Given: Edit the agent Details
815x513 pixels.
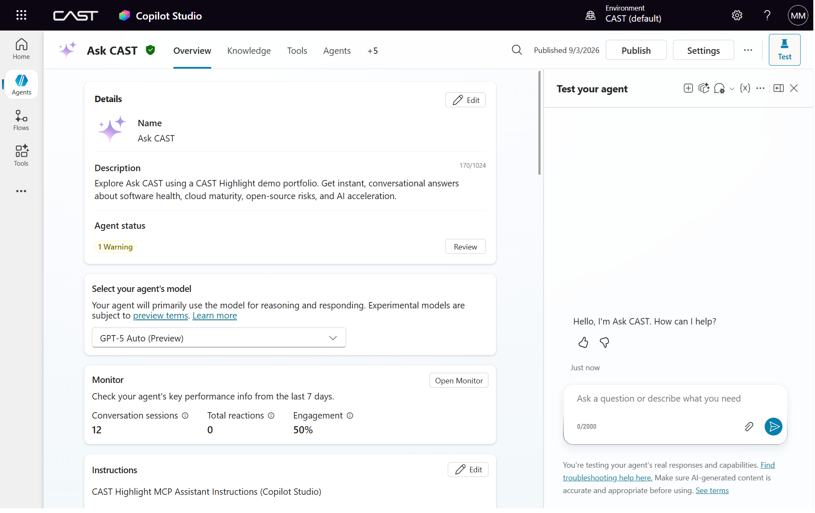Looking at the screenshot, I should pos(465,100).
